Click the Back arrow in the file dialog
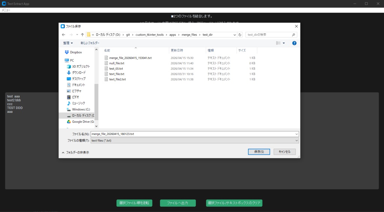Viewport: 384px width, 212px height. pyautogui.click(x=63, y=35)
